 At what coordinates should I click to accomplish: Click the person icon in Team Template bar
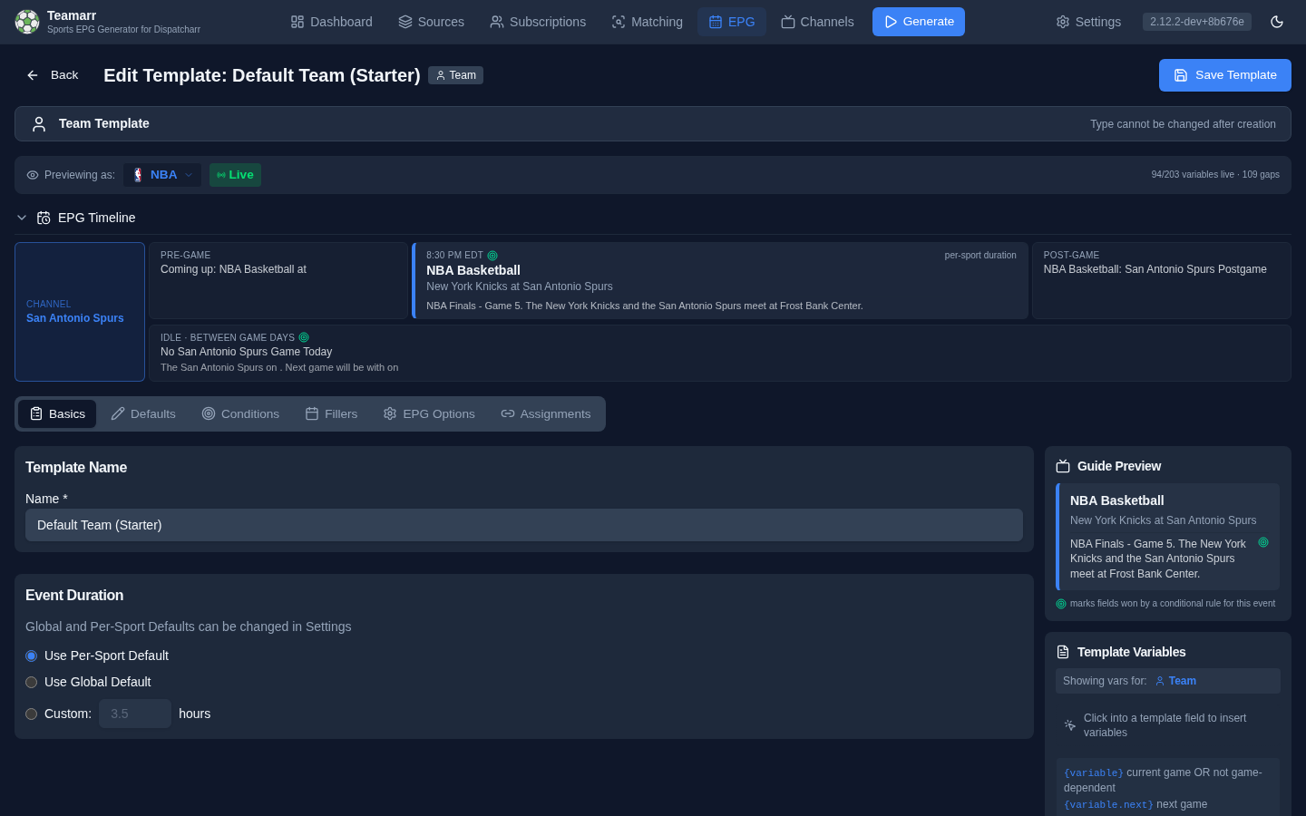pos(39,124)
